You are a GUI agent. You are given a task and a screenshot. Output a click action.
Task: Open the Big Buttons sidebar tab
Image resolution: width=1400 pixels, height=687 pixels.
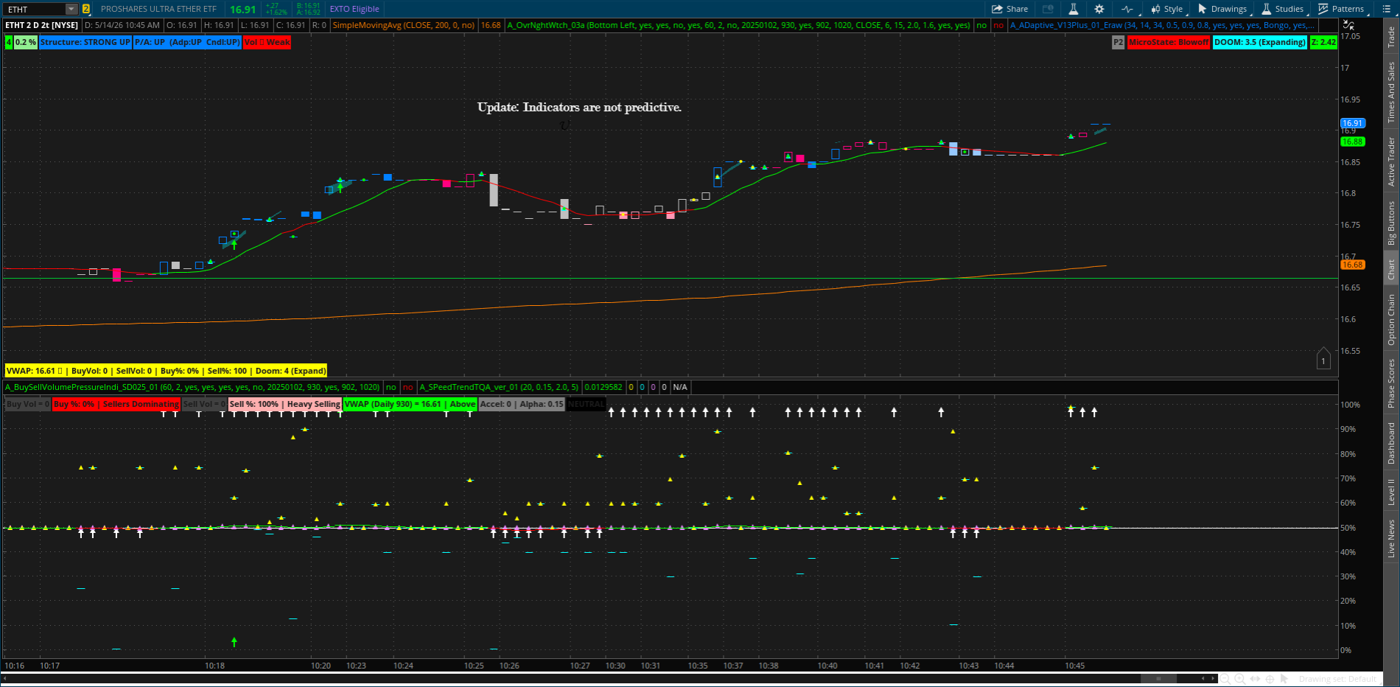[x=1391, y=223]
